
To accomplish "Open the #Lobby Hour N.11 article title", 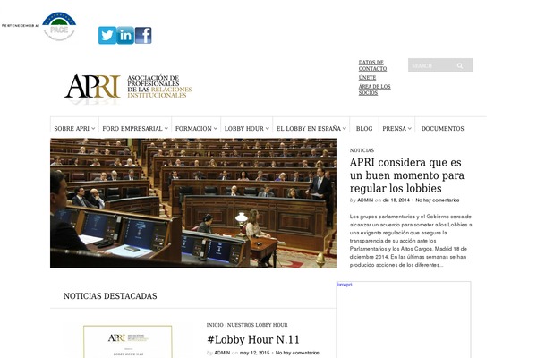I will point(253,339).
